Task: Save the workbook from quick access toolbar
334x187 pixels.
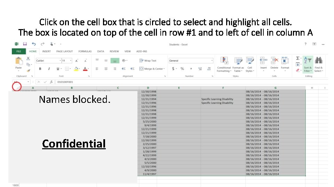Action: 25,44
